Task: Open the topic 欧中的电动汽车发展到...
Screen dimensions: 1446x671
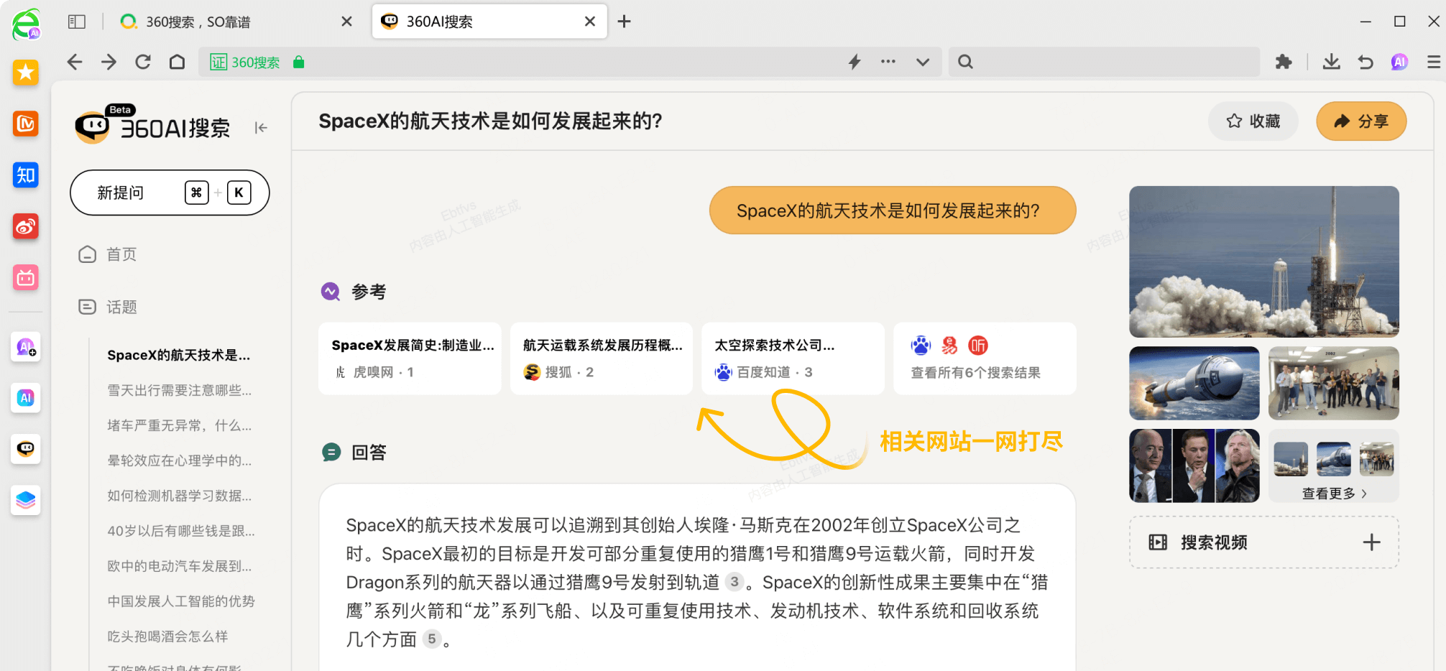Action: coord(180,566)
